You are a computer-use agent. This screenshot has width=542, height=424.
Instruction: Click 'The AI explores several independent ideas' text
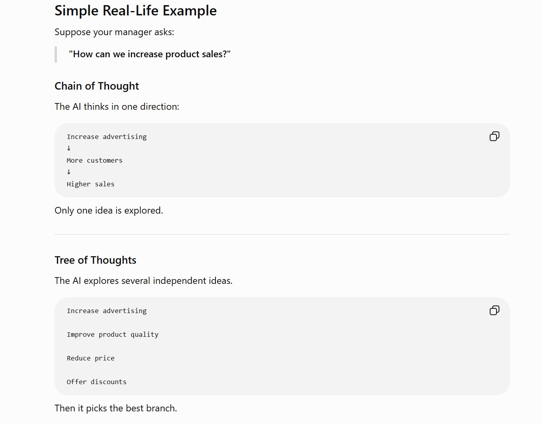(x=144, y=281)
